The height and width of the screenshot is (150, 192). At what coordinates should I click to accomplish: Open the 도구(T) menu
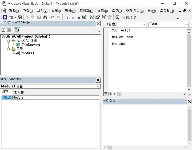pyautogui.click(x=117, y=11)
